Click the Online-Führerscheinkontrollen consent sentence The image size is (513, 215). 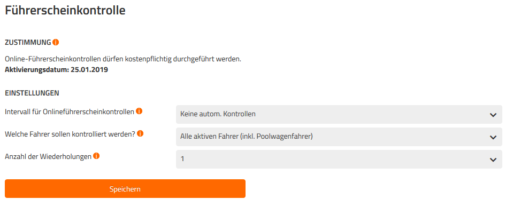[123, 60]
